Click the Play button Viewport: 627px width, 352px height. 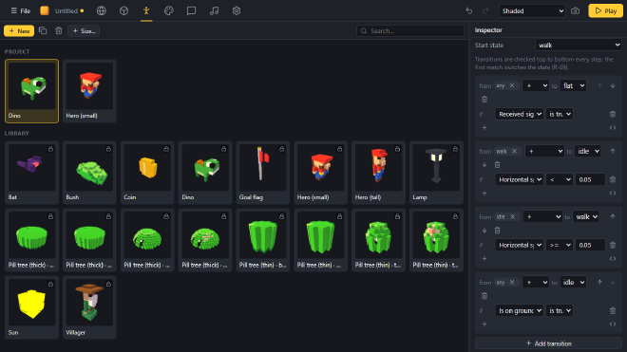click(x=605, y=10)
